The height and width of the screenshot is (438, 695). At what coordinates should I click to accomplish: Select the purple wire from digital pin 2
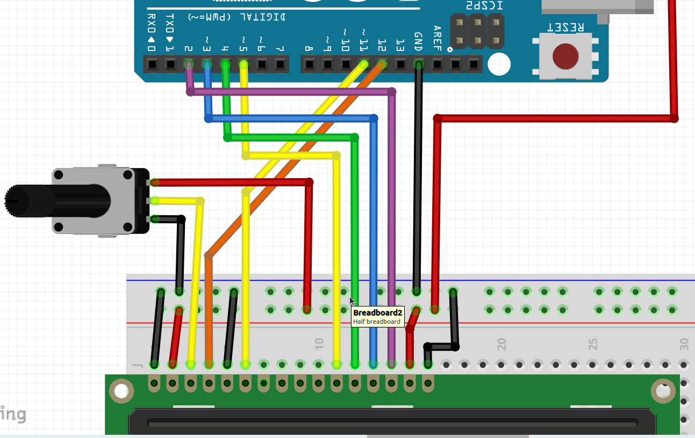(290, 92)
